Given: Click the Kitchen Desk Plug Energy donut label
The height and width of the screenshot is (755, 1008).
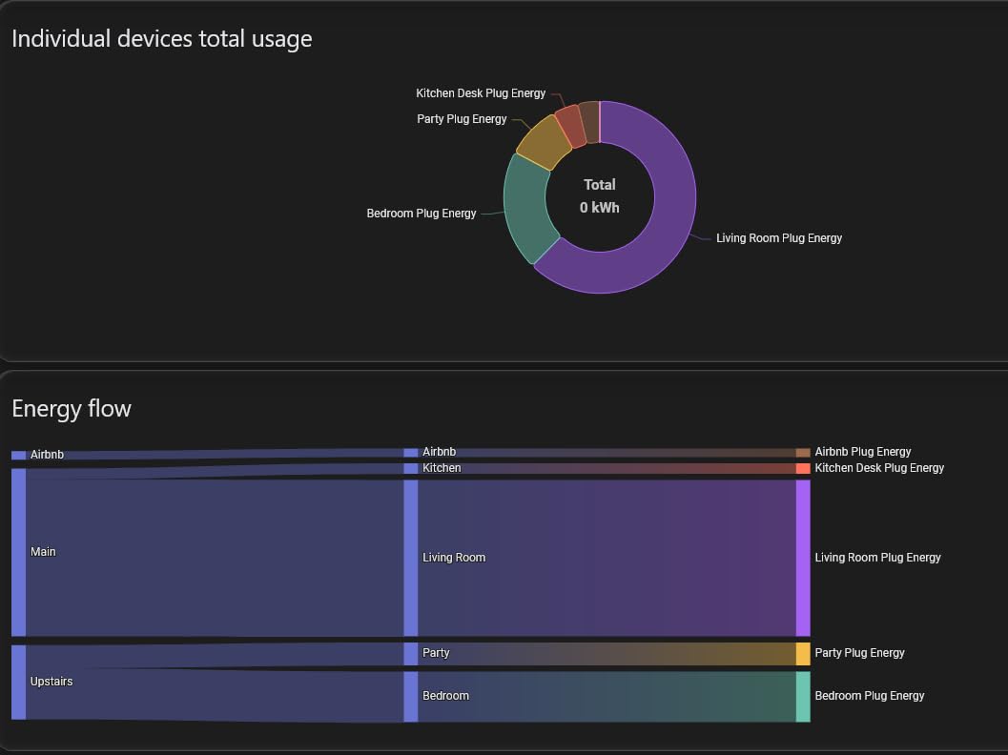Looking at the screenshot, I should pos(481,93).
